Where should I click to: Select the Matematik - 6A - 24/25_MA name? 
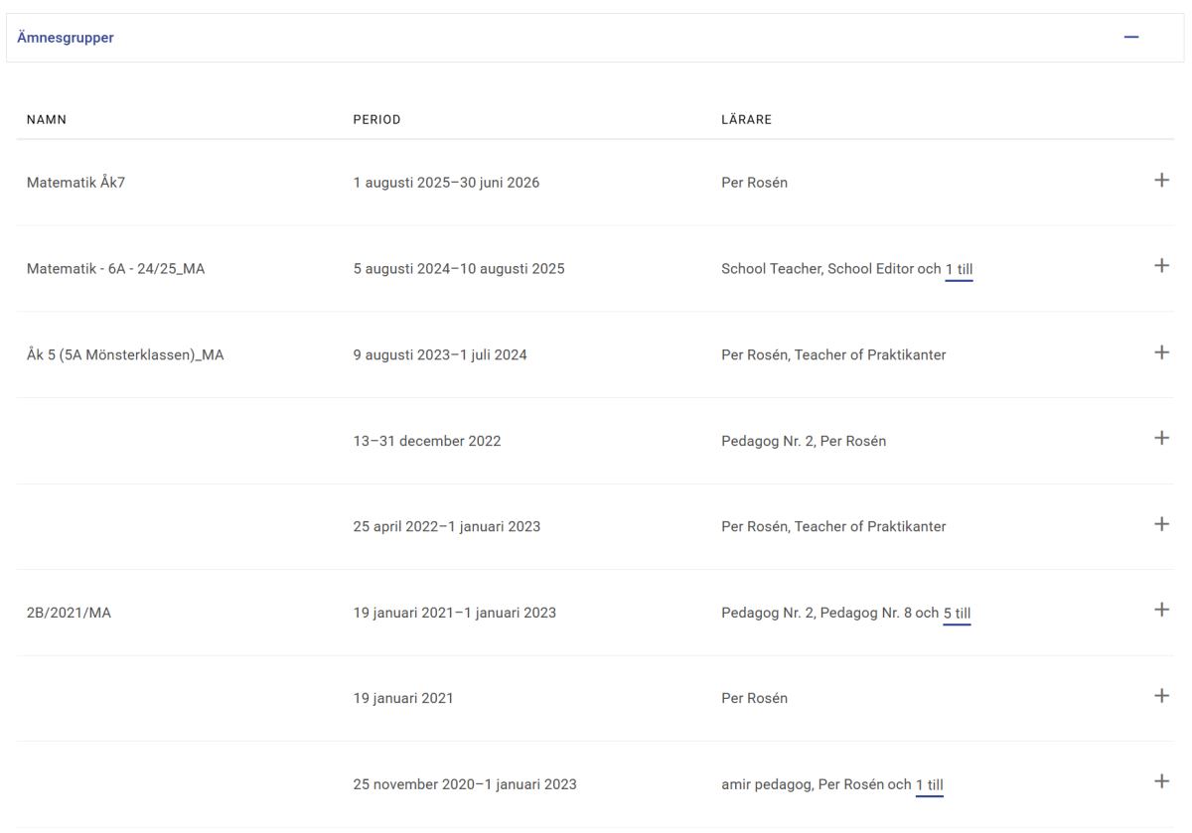(x=115, y=269)
